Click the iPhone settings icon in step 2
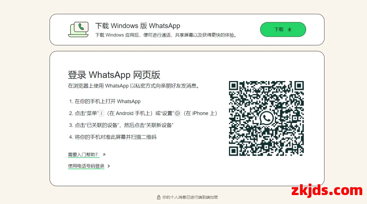Viewport: 367px width, 204px height. pos(177,113)
